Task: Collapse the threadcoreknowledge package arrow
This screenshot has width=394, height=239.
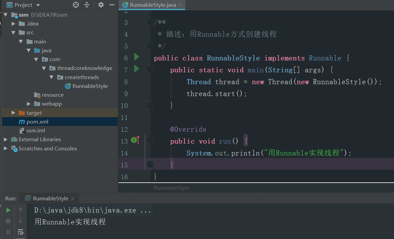Action: tap(44, 68)
